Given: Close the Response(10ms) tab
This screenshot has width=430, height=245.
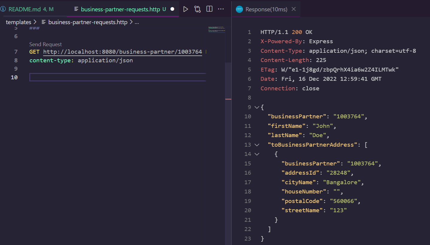Looking at the screenshot, I should [x=294, y=9].
